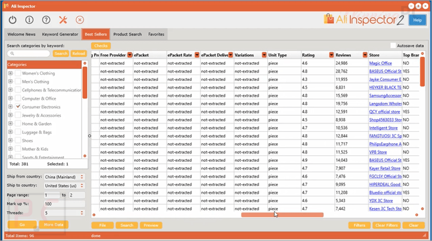Check the Home & Garden category
This screenshot has height=241, width=432.
pyautogui.click(x=18, y=124)
